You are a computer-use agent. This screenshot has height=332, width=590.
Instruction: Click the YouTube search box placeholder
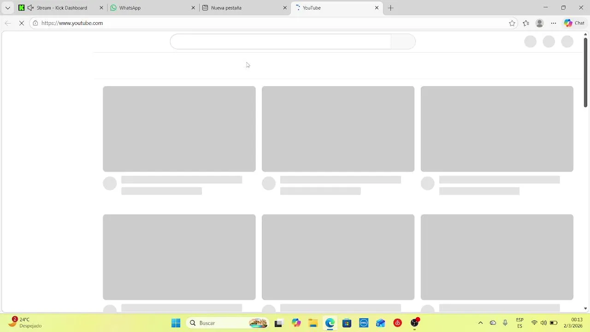(280, 42)
